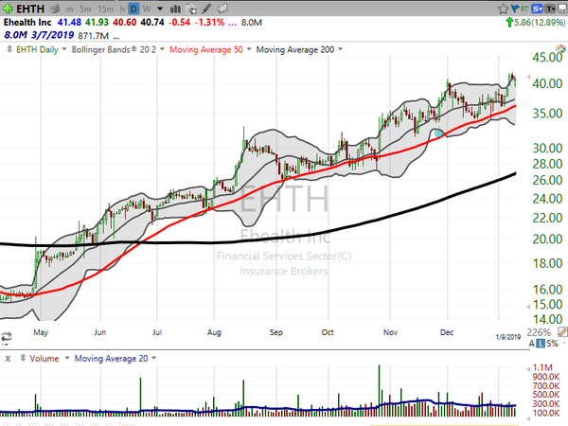The image size is (568, 426).
Task: Click the add indicator icon
Action: (190, 9)
